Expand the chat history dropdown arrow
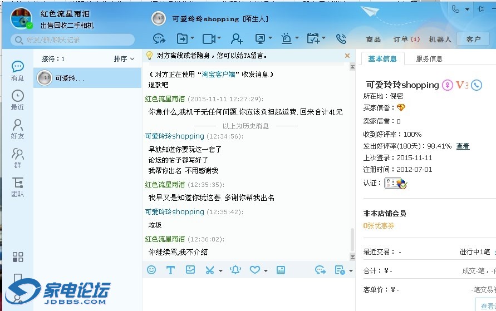 pyautogui.click(x=351, y=271)
